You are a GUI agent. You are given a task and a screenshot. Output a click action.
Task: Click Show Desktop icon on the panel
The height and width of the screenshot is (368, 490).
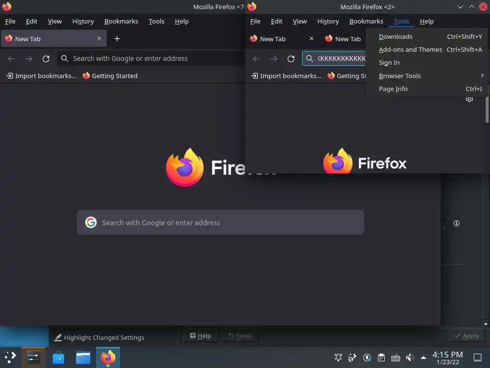[x=478, y=357]
